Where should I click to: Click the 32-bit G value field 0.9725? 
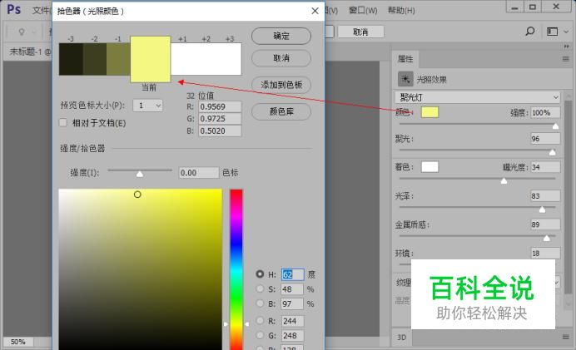tap(220, 119)
